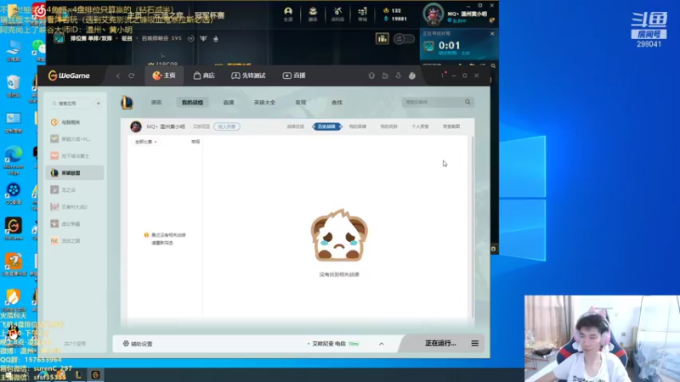Click the 艾欧尼亚 电信 server selector
Screen dimensions: 680x382
333,344
